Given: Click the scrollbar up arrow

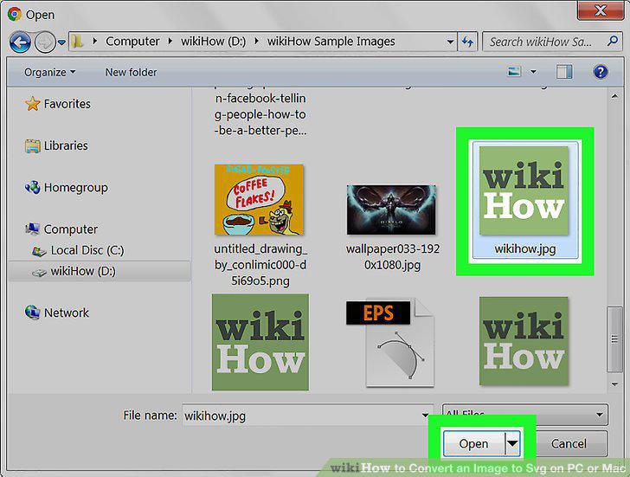Looking at the screenshot, I should click(614, 96).
